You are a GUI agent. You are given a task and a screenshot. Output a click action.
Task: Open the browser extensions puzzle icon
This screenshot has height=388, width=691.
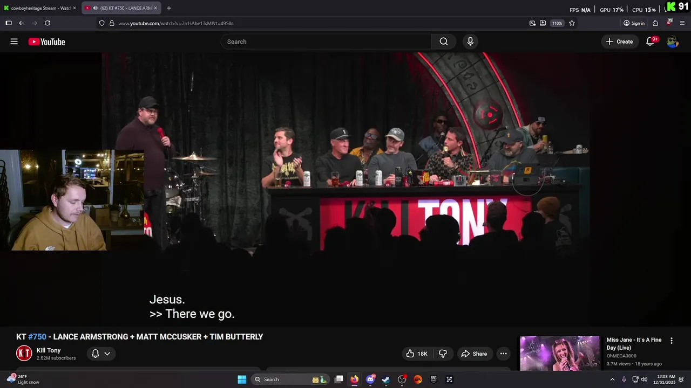click(655, 23)
